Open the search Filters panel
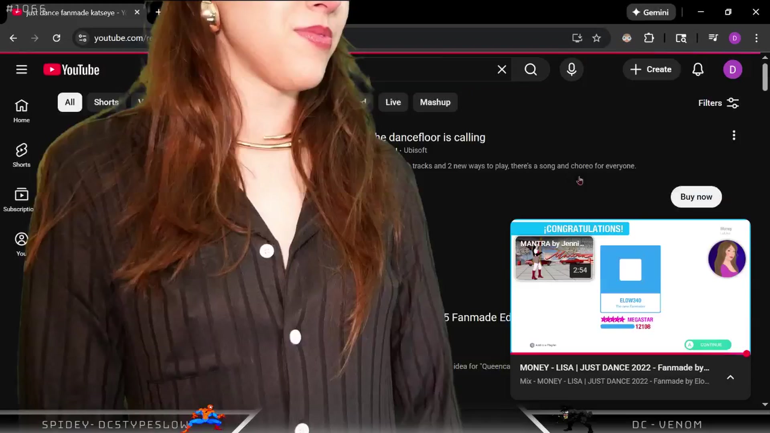Screen dimensions: 770x433 click(x=718, y=103)
